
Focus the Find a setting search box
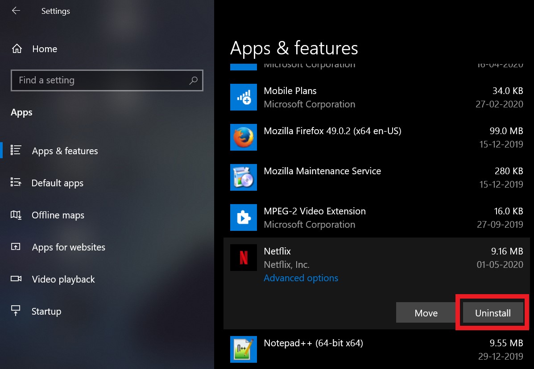[107, 80]
